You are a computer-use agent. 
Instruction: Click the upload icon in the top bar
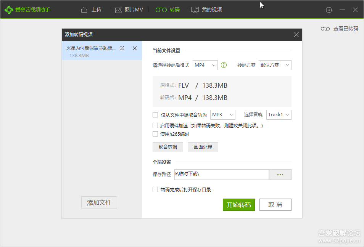(x=84, y=10)
